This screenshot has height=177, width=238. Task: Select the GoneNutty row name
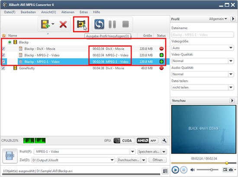(x=27, y=68)
